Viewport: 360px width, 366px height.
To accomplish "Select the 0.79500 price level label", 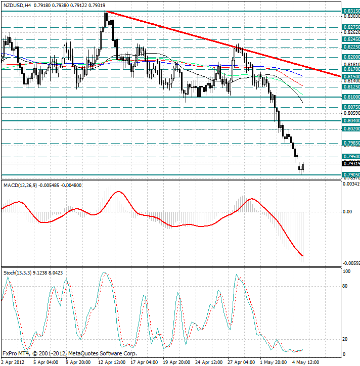I will coord(351,156).
